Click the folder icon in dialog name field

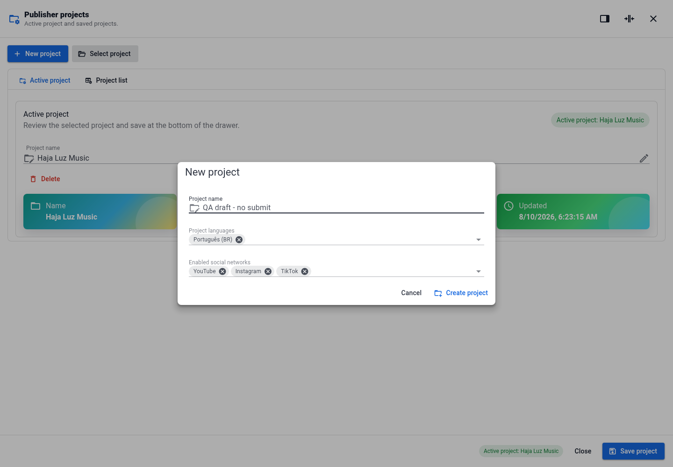coord(194,208)
